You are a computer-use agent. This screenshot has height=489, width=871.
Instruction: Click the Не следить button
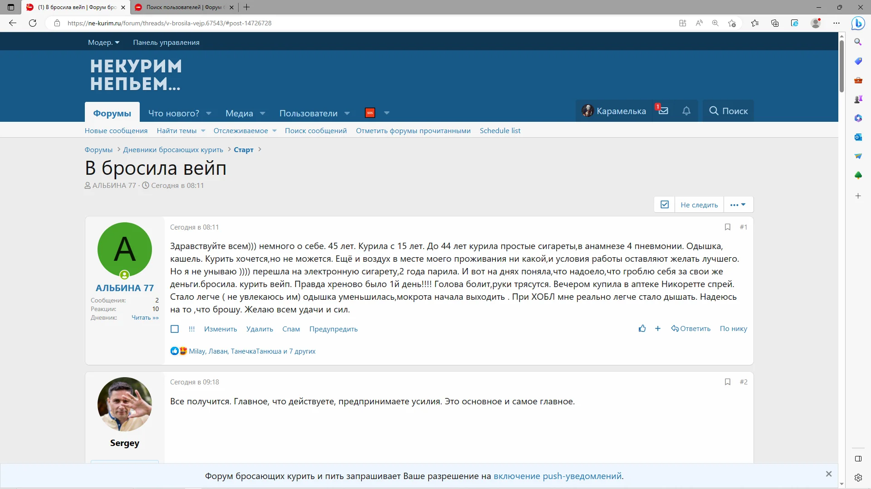click(x=699, y=205)
